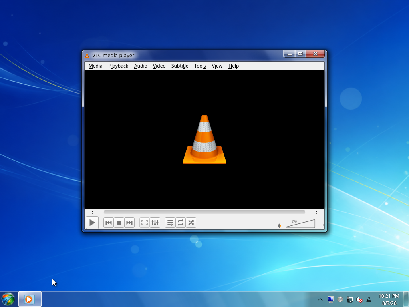Open the Playback menu
The width and height of the screenshot is (409, 307).
point(118,66)
